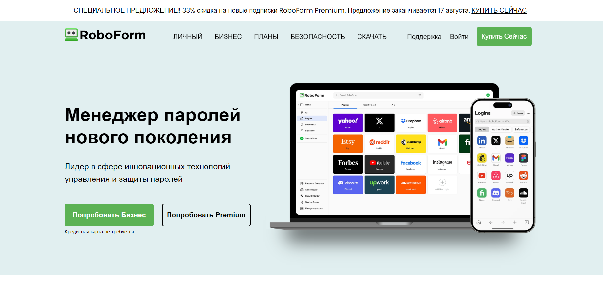Image resolution: width=603 pixels, height=293 pixels.
Task: Open the Airbnb login tile on the laptop
Action: pyautogui.click(x=442, y=123)
